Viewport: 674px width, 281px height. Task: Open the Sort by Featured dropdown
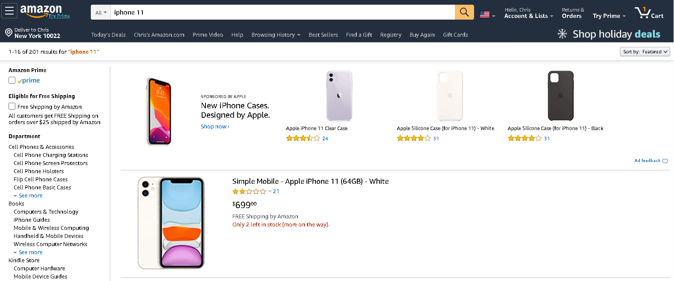(645, 52)
